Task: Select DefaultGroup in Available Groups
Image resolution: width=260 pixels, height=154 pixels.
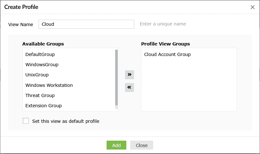Action: coord(40,54)
